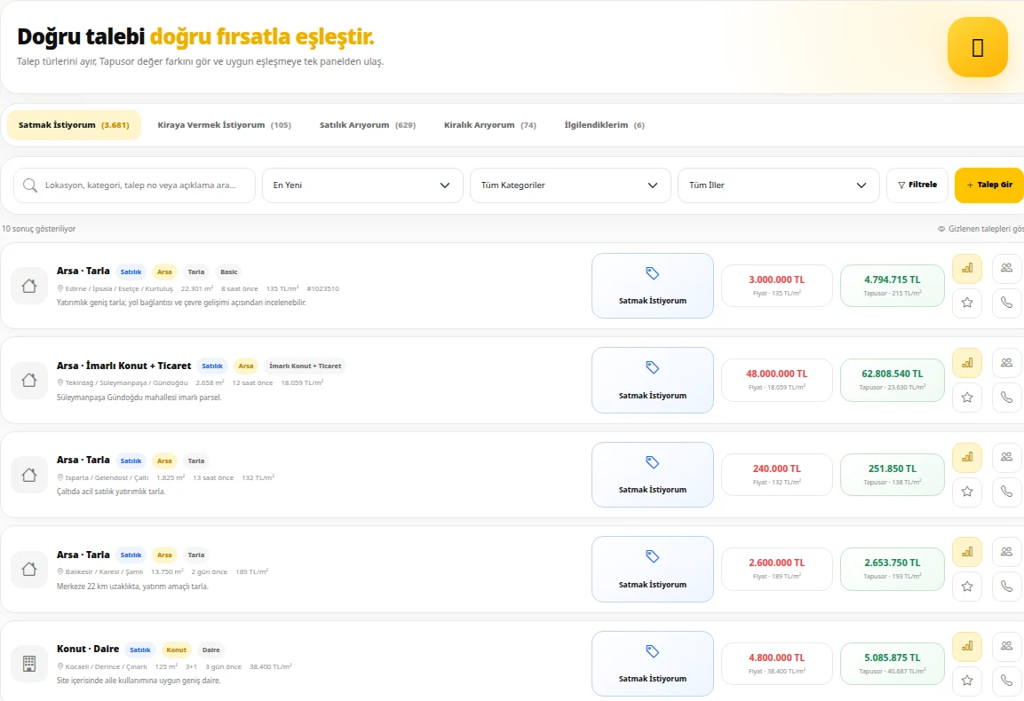Click the Filtrele button
This screenshot has height=701, width=1024.
[x=917, y=185]
